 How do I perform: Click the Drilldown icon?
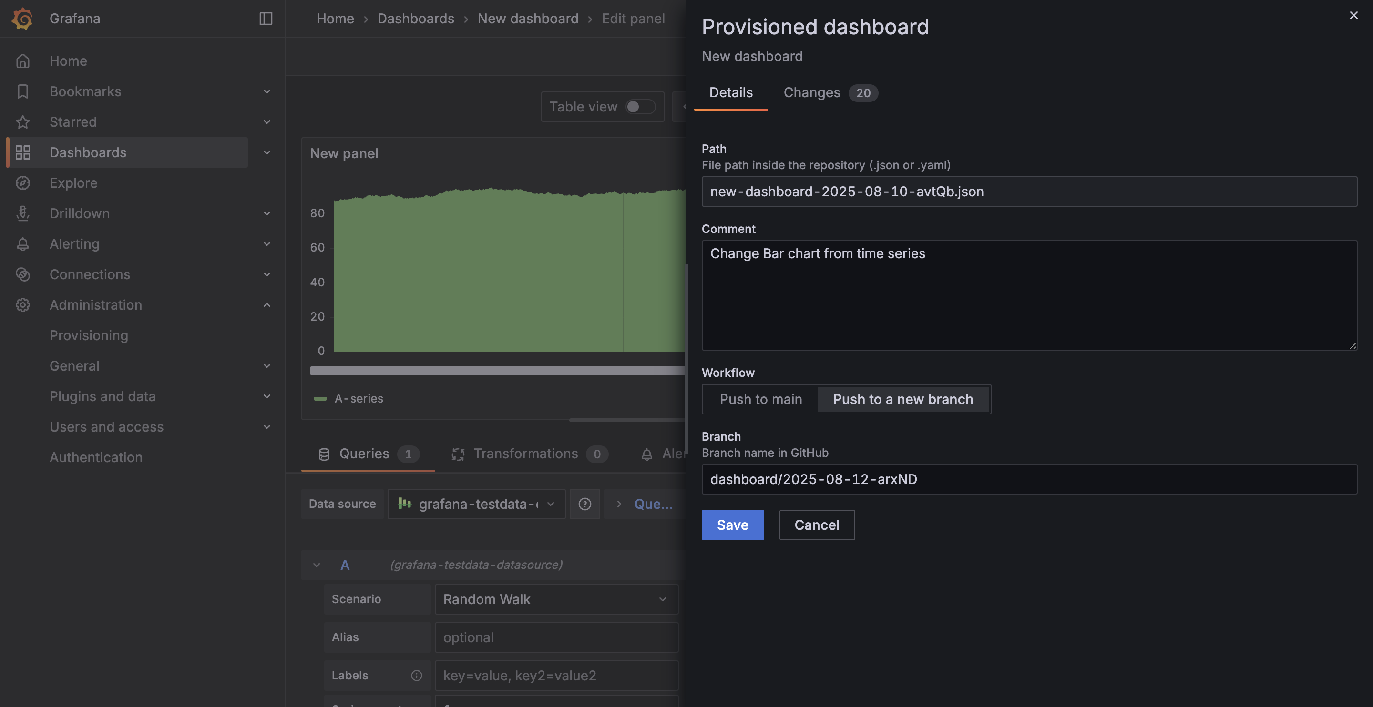click(x=22, y=213)
